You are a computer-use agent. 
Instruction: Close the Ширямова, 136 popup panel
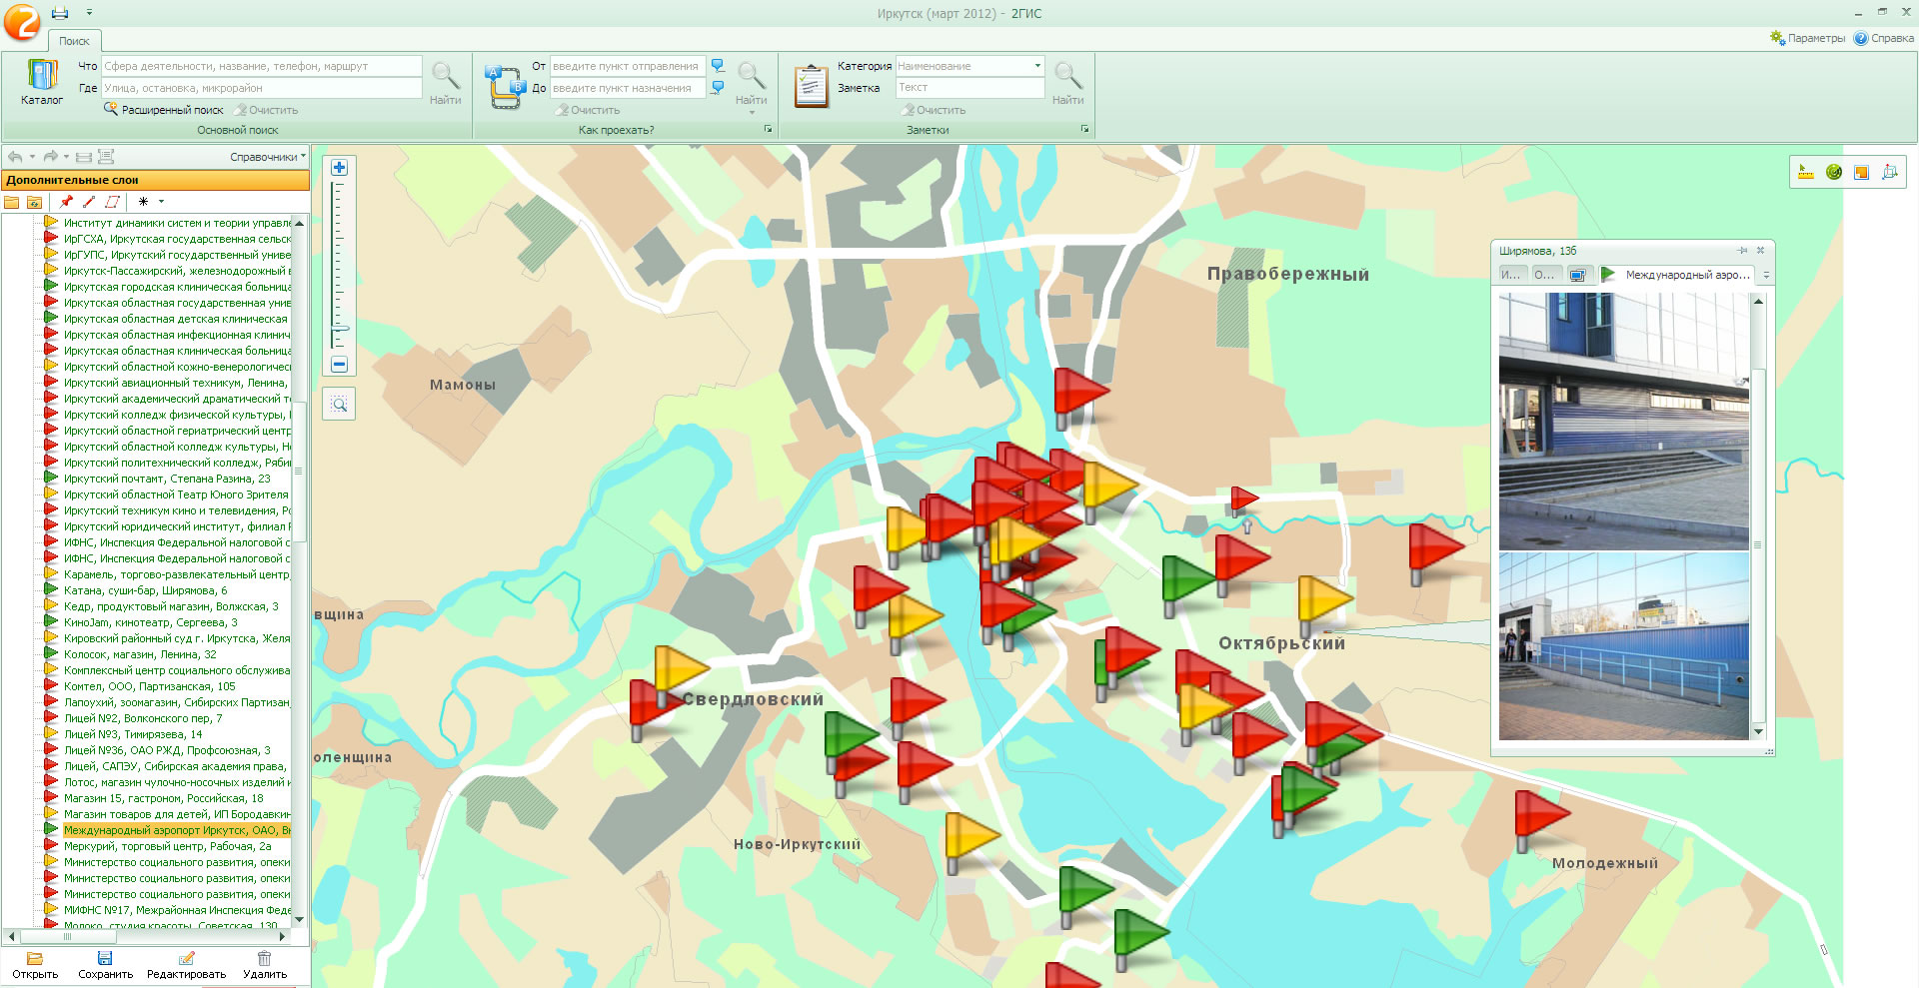[x=1761, y=251]
